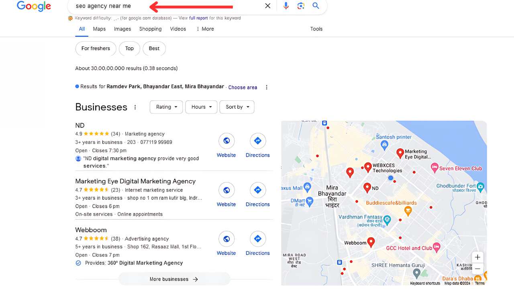Switch to the Videos tab

pos(178,29)
